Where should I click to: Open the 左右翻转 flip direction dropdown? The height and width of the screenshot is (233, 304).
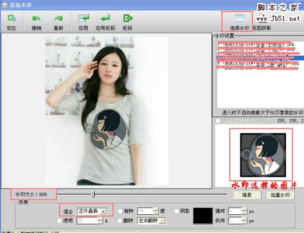click(151, 220)
